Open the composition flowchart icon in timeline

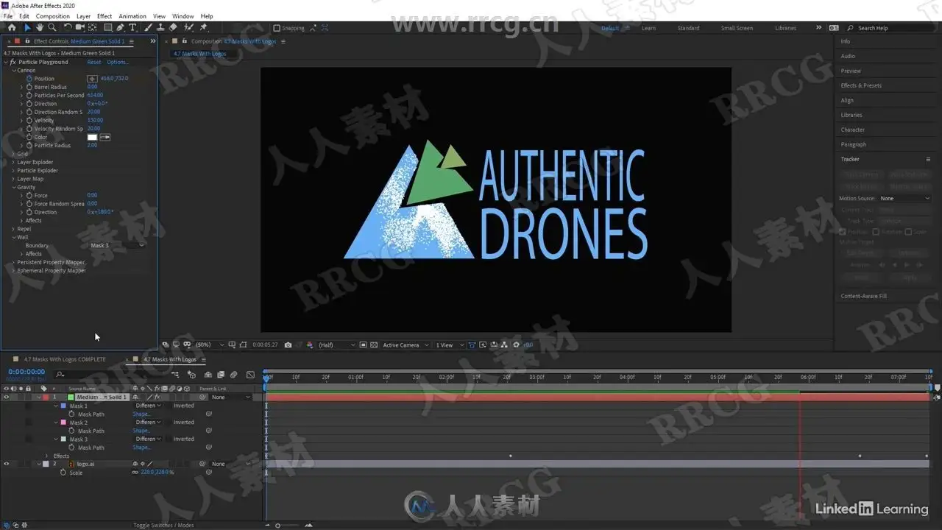click(x=175, y=375)
